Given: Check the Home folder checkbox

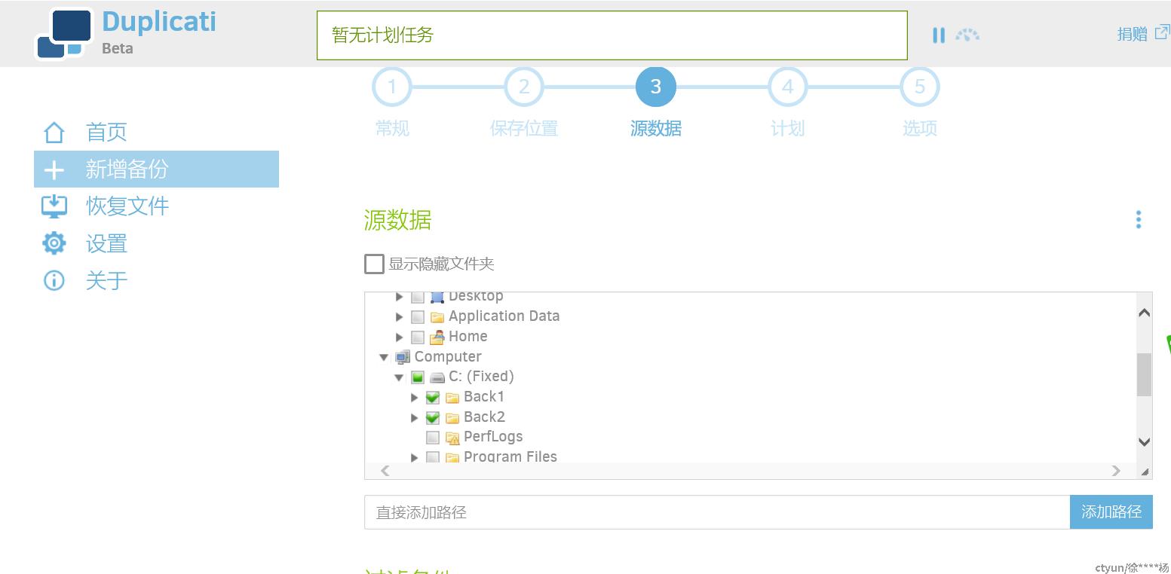Looking at the screenshot, I should click(418, 337).
